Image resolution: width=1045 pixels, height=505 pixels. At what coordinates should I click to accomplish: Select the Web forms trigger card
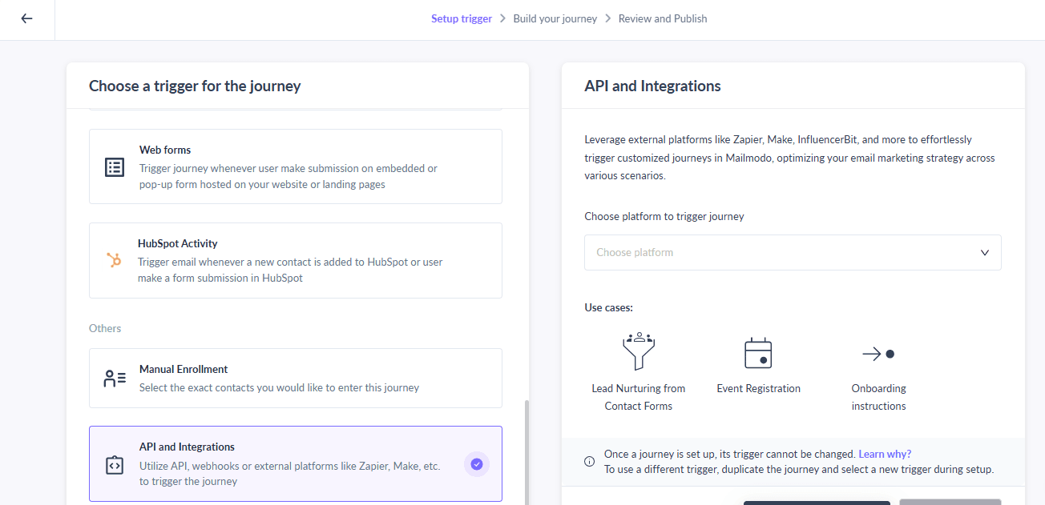tap(296, 166)
